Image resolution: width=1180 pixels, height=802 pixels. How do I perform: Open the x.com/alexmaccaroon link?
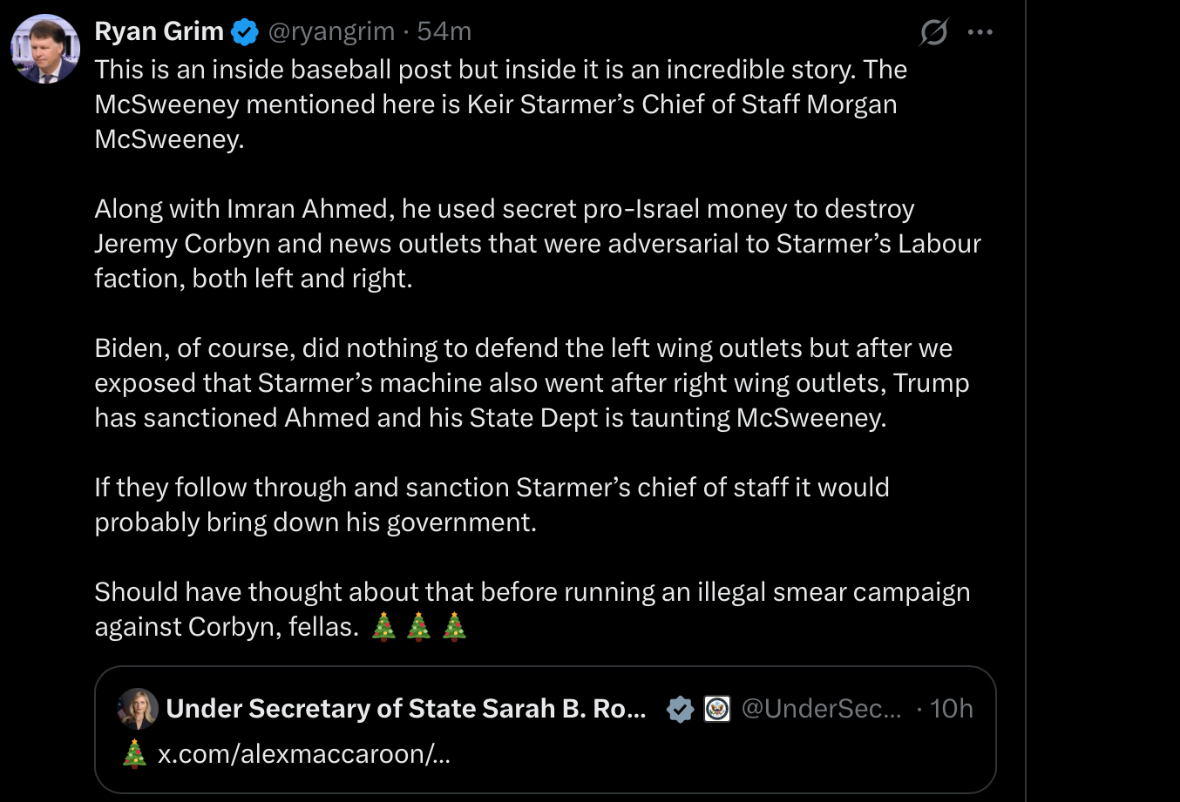304,753
